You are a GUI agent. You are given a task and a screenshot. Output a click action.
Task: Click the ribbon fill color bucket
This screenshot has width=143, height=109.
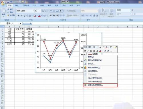click(35, 15)
